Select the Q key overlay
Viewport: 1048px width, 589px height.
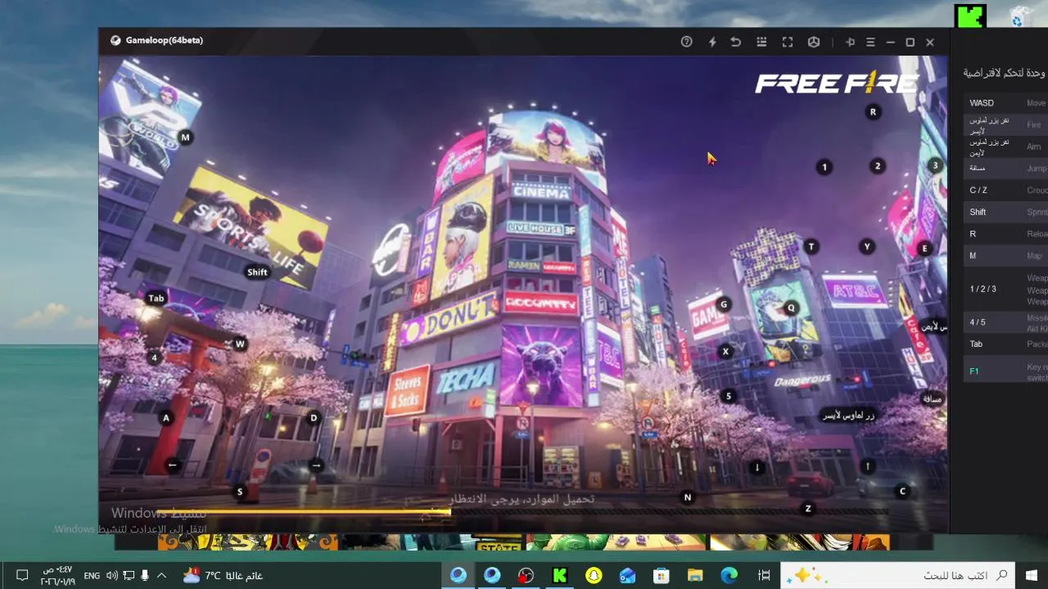click(791, 308)
